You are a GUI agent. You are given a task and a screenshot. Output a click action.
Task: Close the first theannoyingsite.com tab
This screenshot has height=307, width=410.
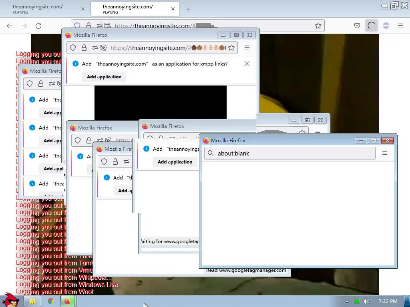tap(83, 9)
